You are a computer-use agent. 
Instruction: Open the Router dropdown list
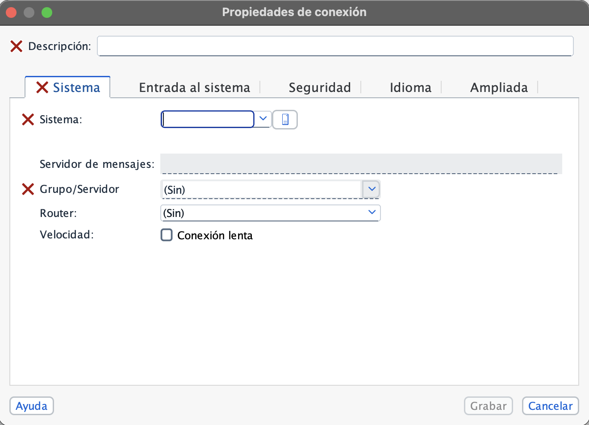point(270,213)
